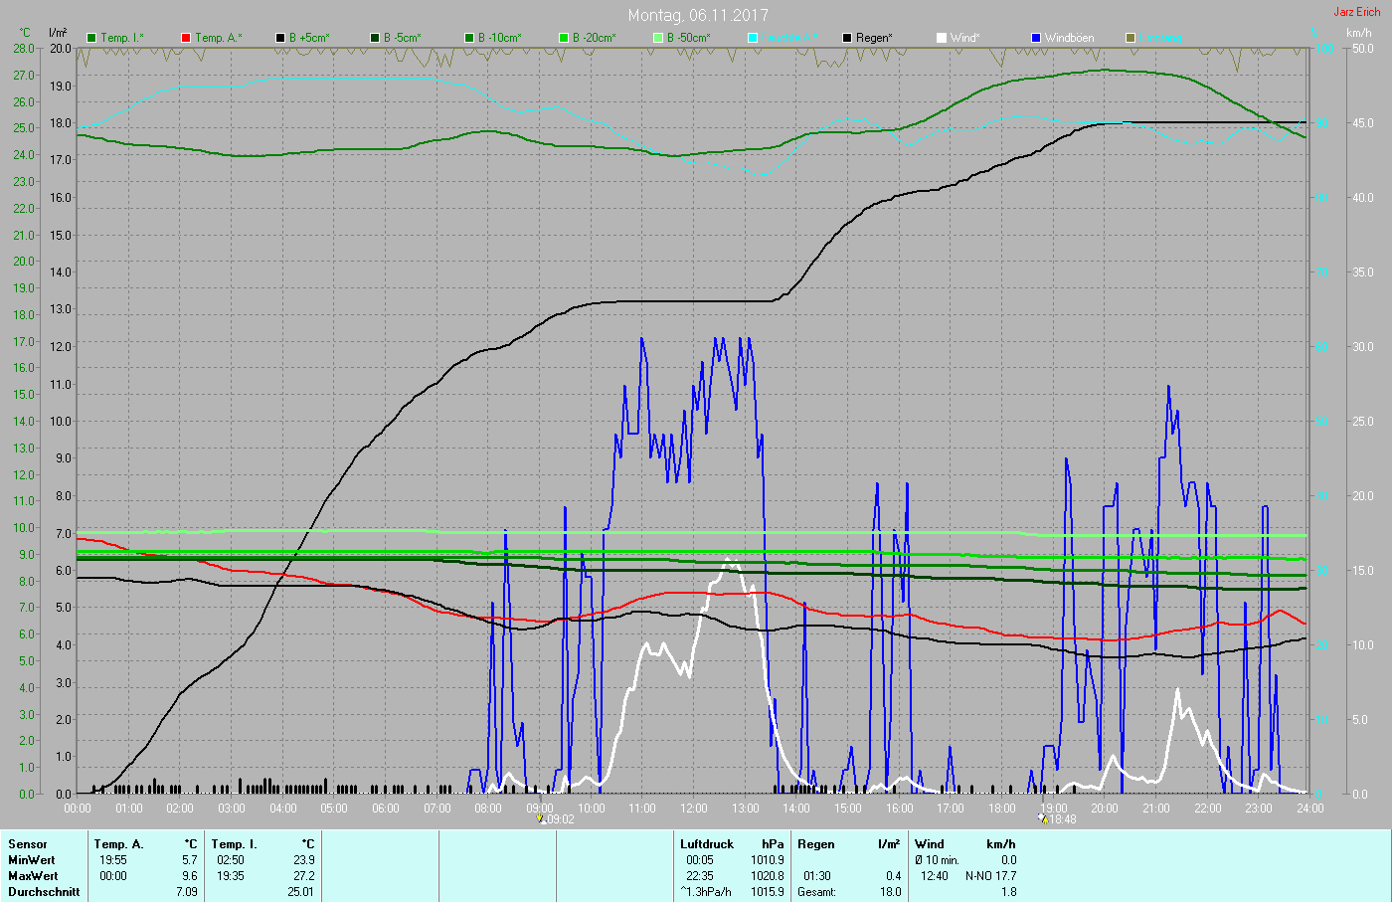Screen dimensions: 1392x902
Task: Click the minimum pressure value 1010.9
Action: tap(768, 860)
